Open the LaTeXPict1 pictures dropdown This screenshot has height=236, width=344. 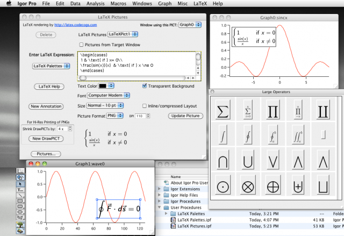click(x=123, y=34)
